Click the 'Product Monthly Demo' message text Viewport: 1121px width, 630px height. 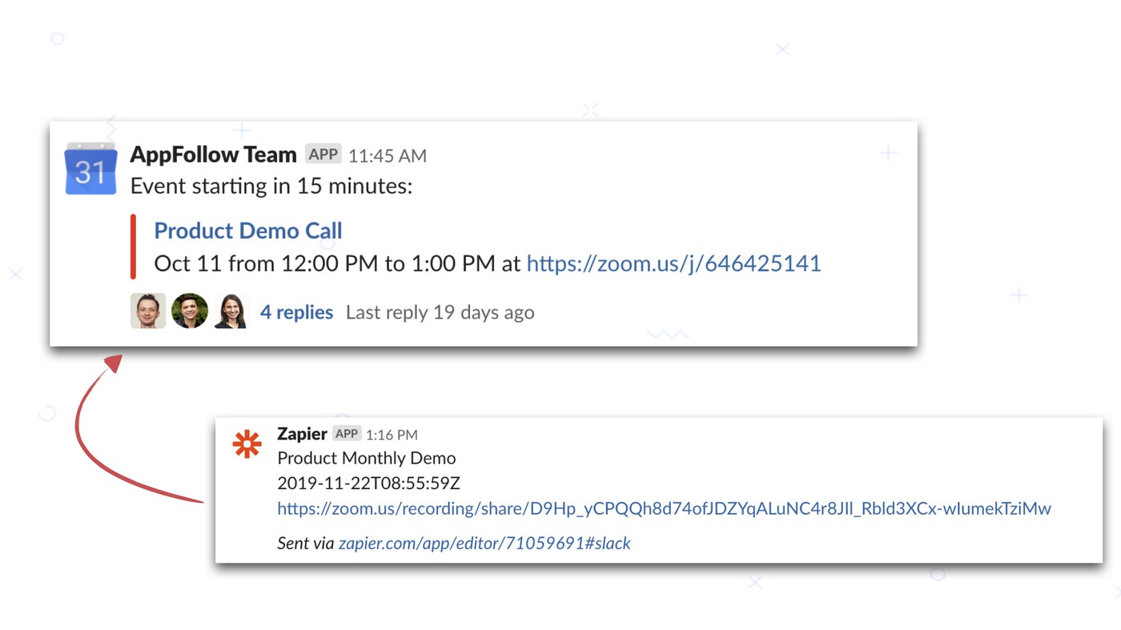click(366, 458)
